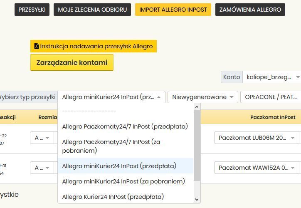Open the Paczkomat WAW152A dropdown
Viewport: 301px width, 208px height.
pyautogui.click(x=257, y=168)
